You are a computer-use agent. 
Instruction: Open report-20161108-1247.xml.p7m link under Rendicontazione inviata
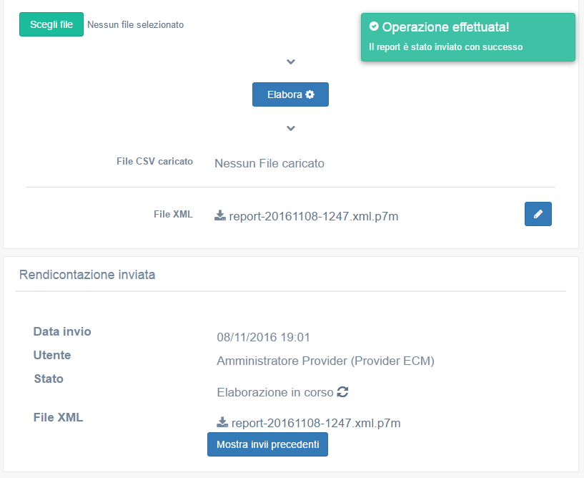coord(315,423)
